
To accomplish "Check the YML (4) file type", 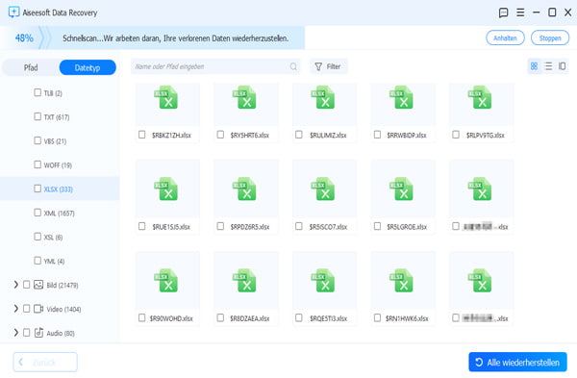I will [38, 261].
